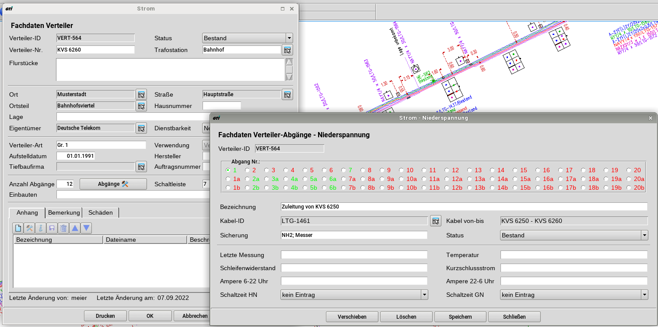Open lookup list next to Trafostation field
Viewport: 658px width, 327px height.
click(x=287, y=50)
